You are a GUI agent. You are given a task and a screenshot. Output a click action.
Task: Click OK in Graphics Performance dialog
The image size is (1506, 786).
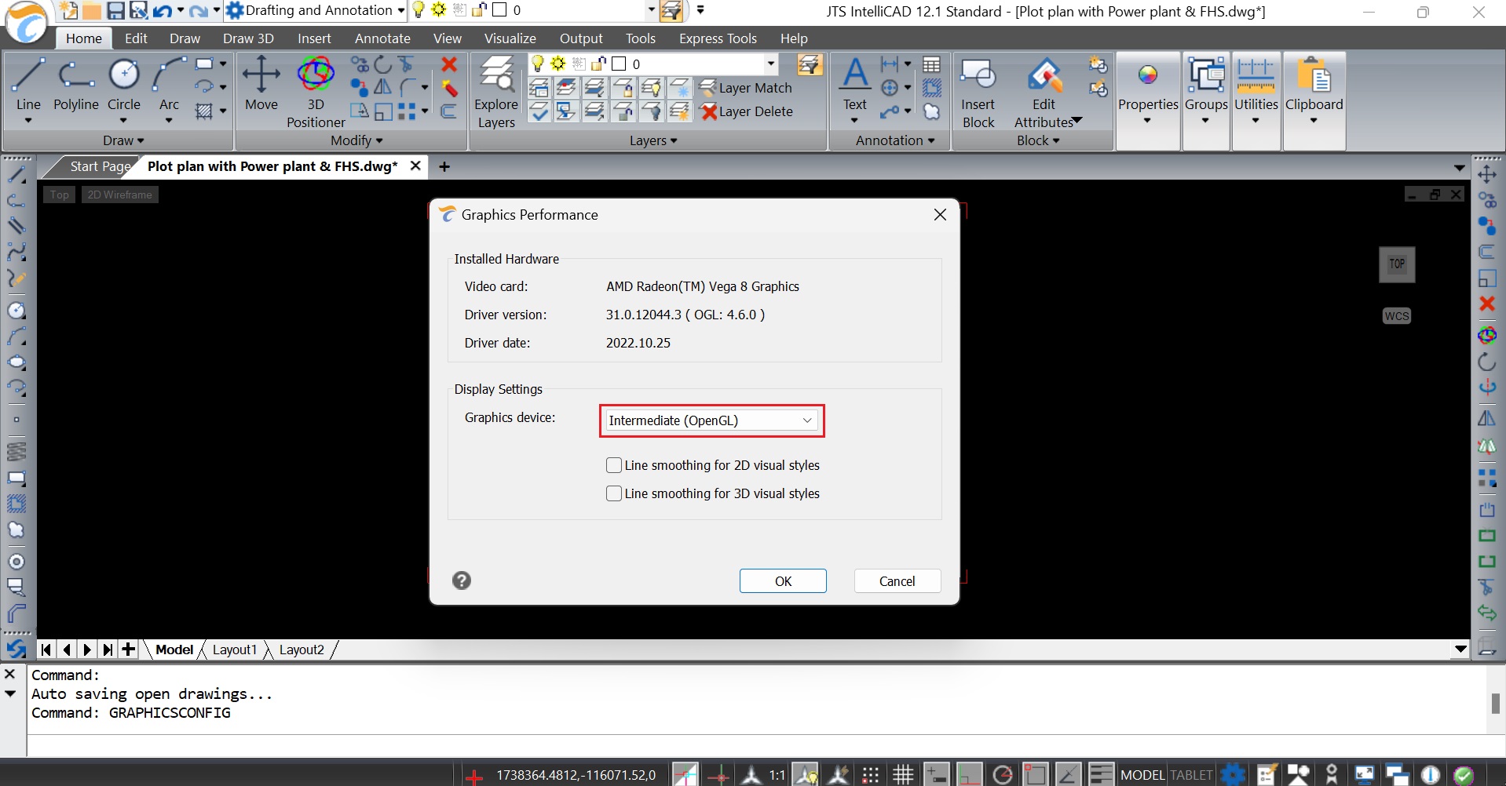tap(783, 581)
